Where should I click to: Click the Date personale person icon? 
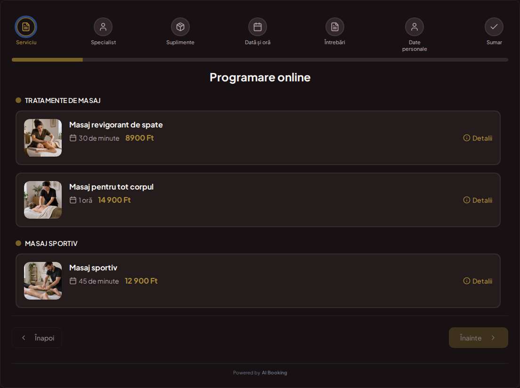point(414,27)
